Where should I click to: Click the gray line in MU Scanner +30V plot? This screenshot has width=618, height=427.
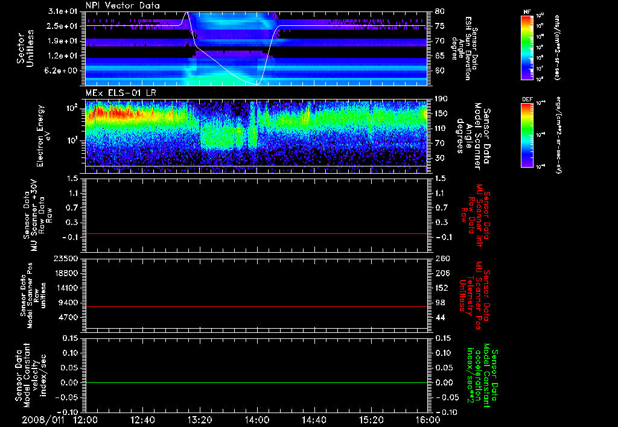(x=256, y=233)
